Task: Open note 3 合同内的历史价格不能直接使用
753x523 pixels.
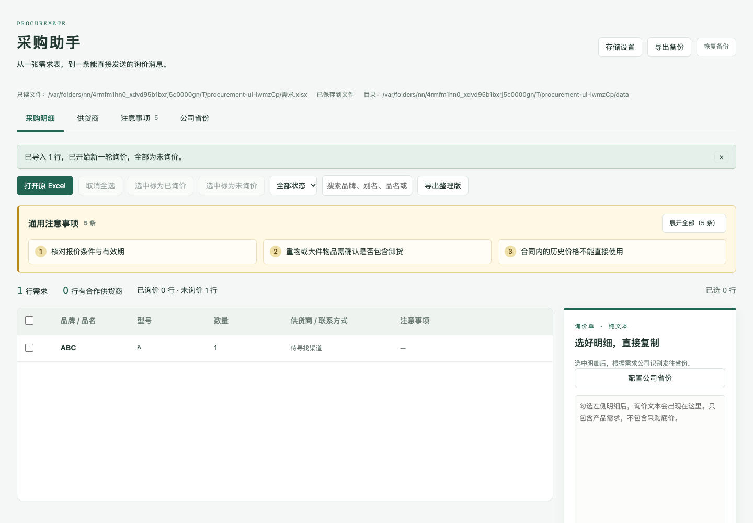Action: click(612, 252)
